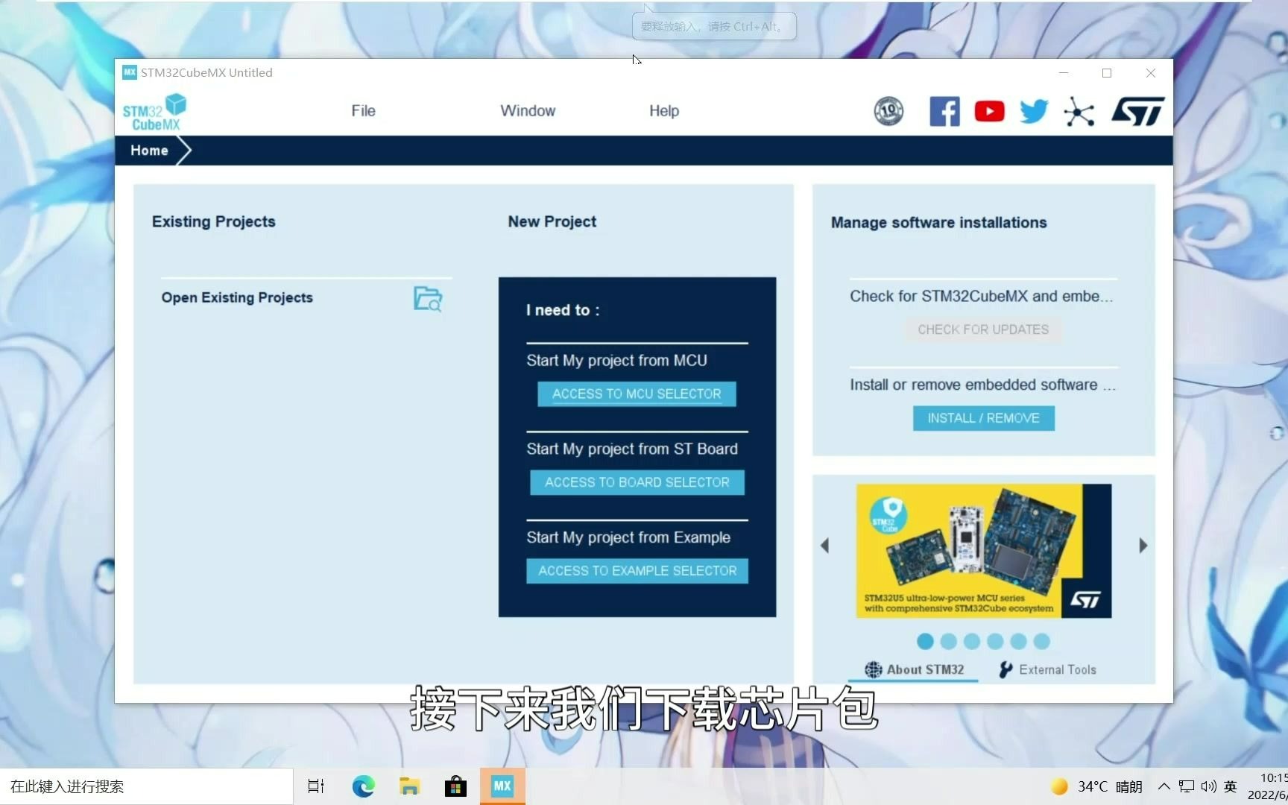Click the weather widget showing 34°C

[1096, 786]
